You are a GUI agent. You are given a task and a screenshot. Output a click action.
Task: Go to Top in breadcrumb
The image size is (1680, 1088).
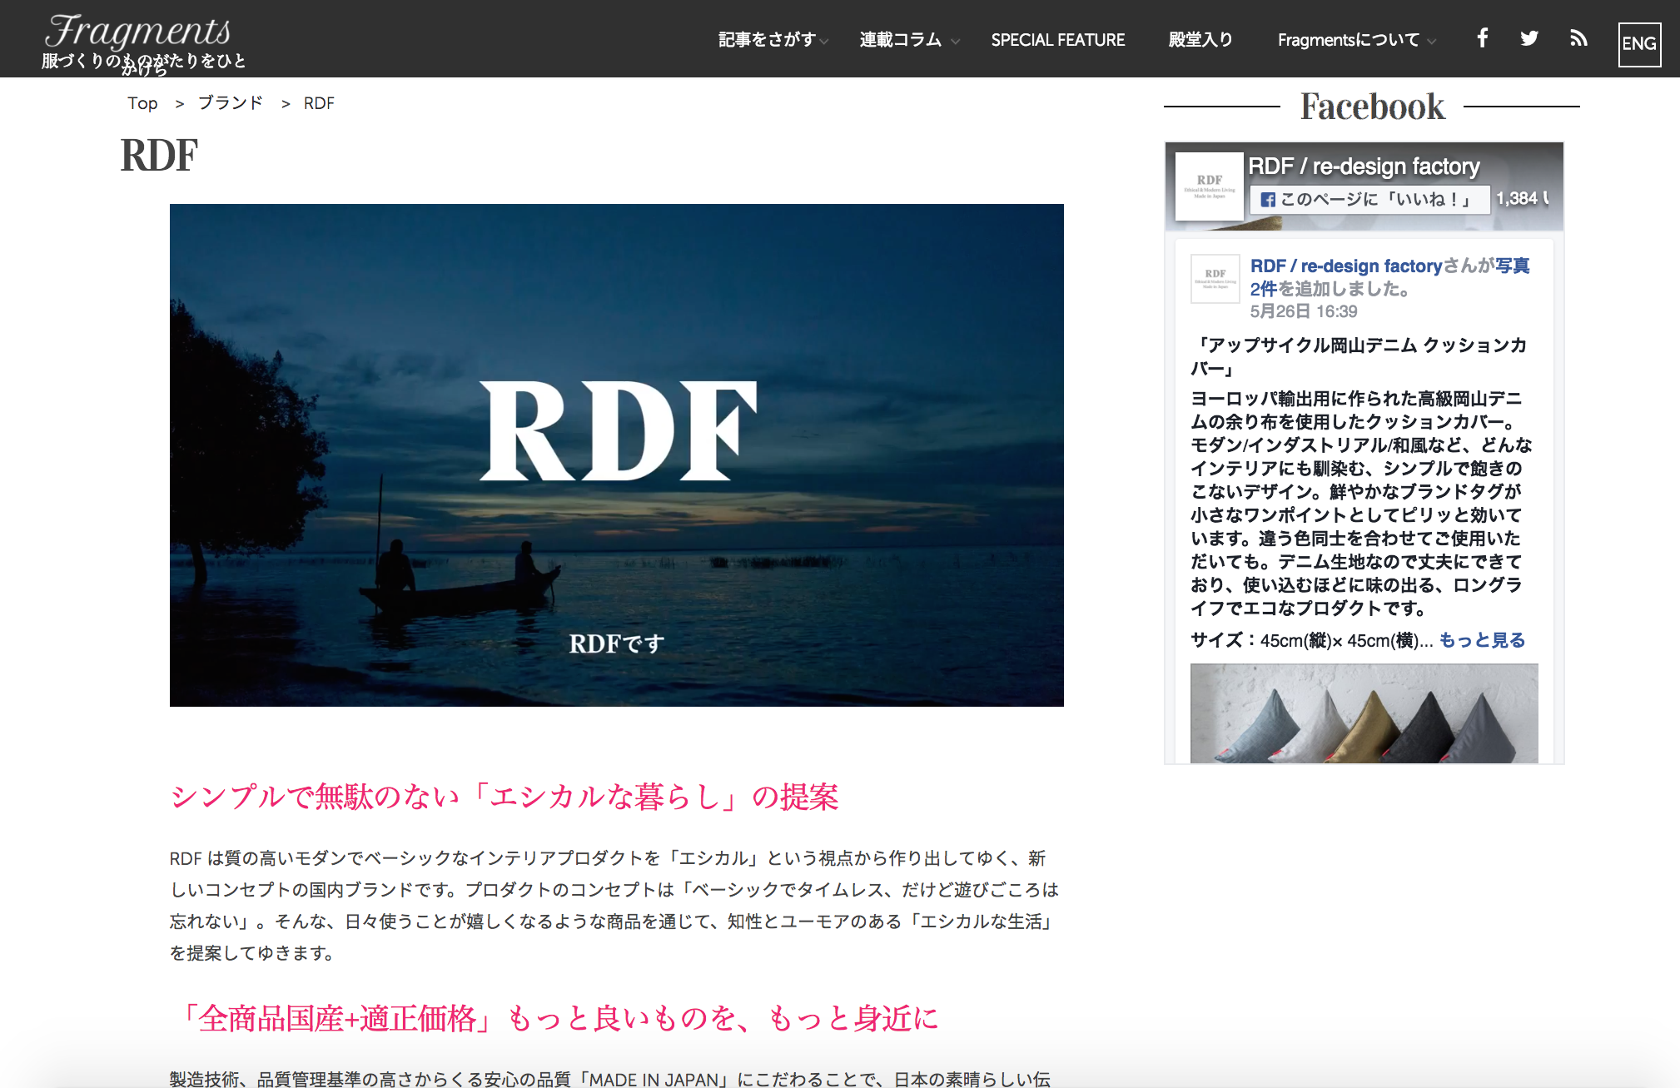[x=142, y=103]
